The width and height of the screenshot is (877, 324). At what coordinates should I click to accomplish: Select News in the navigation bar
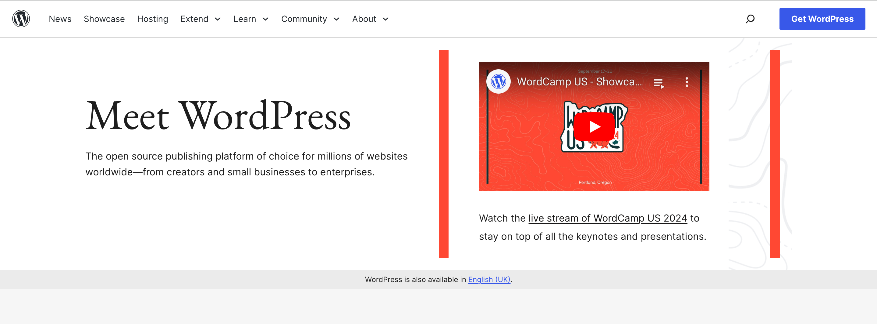click(60, 19)
